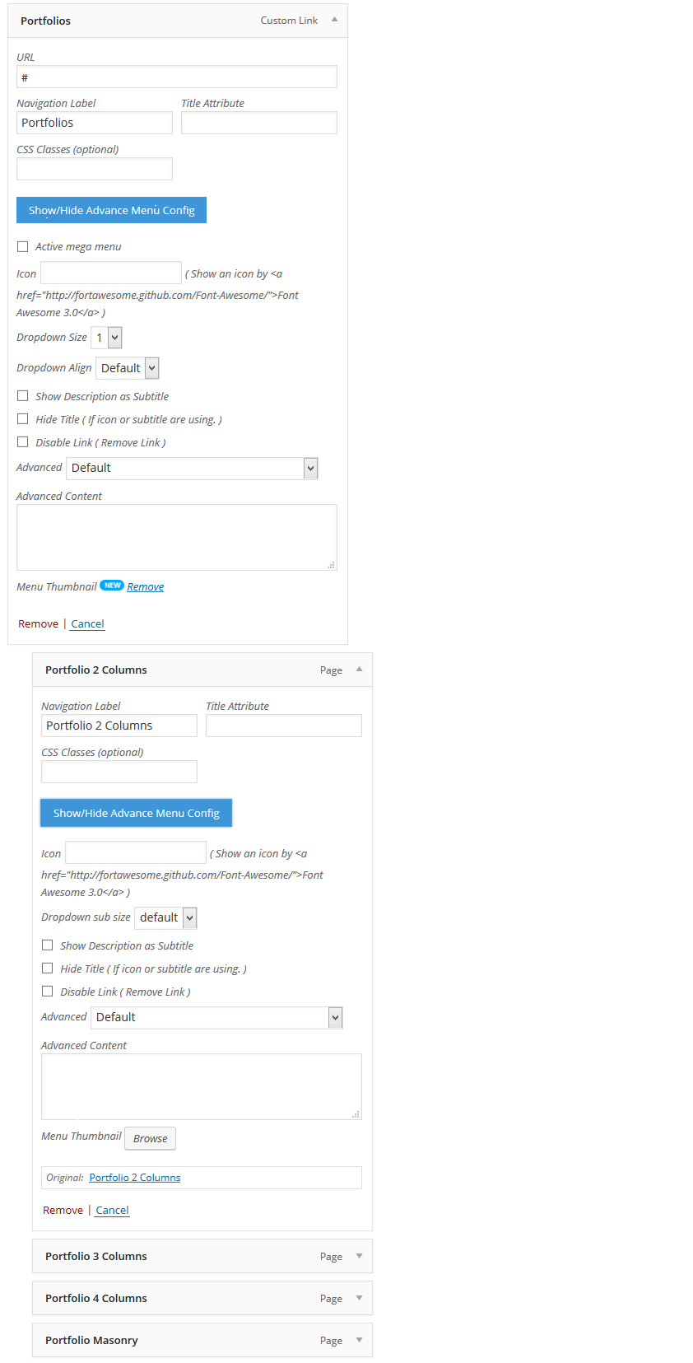
Task: Check Hide Title in Portfolio 2 Columns
Action: click(48, 969)
